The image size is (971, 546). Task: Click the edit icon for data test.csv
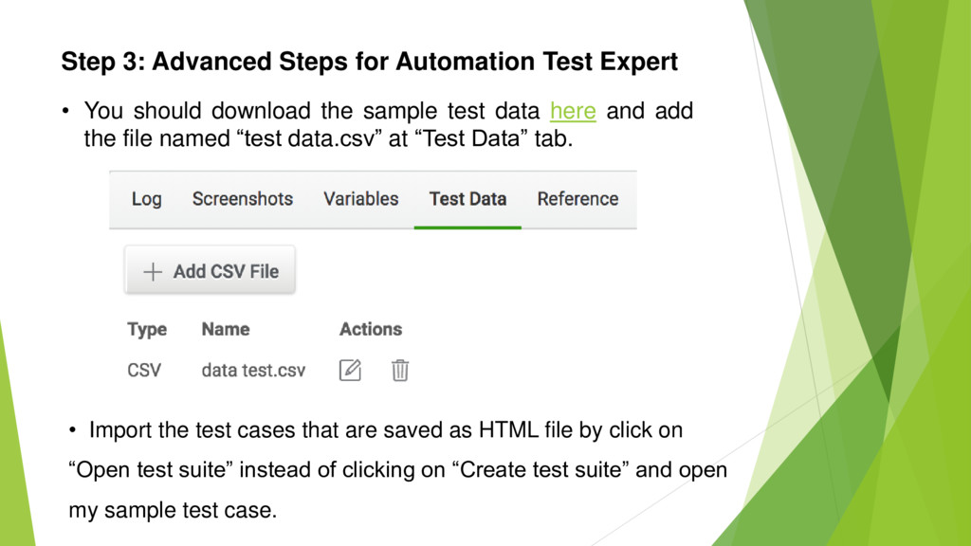350,371
